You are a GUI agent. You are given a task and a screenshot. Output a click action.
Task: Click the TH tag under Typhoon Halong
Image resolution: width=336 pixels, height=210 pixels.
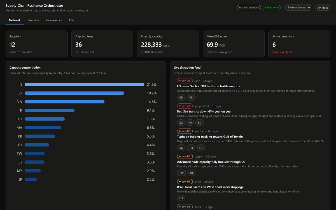(x=191, y=148)
